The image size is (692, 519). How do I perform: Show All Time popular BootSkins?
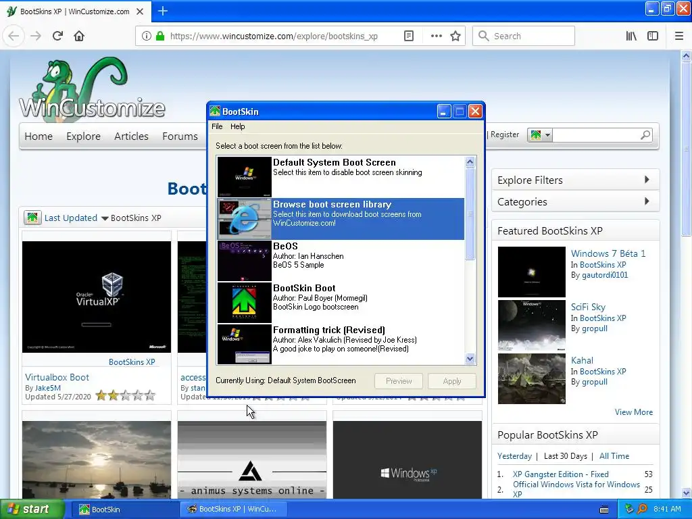click(614, 456)
